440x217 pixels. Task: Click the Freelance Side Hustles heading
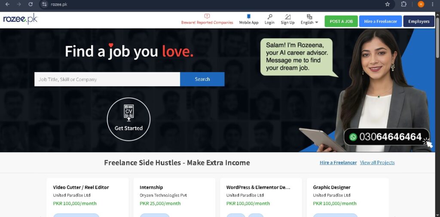[177, 162]
